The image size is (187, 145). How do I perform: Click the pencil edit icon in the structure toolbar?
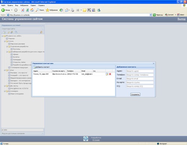(9, 32)
